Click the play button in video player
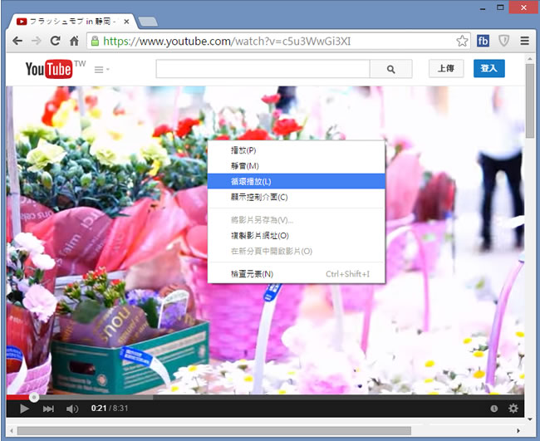The image size is (540, 441). [x=24, y=409]
